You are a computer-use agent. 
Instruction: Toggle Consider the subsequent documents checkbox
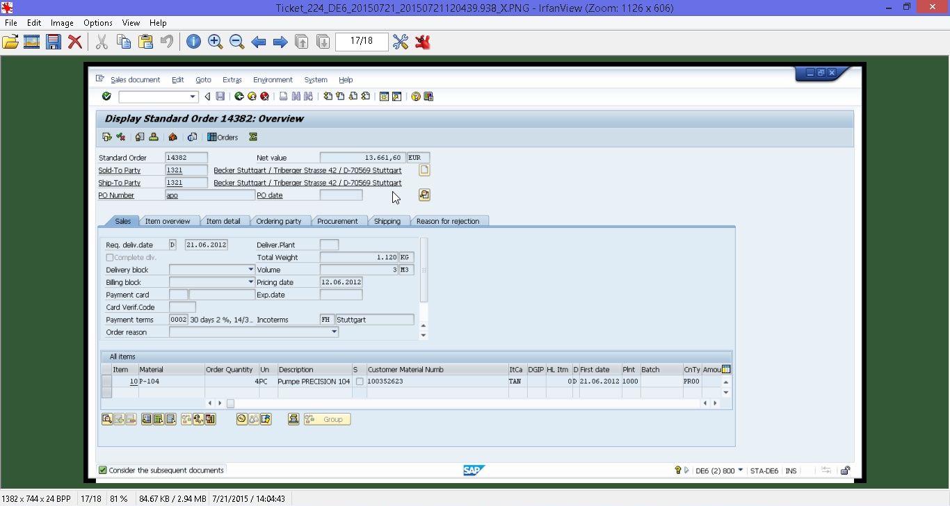[x=103, y=471]
